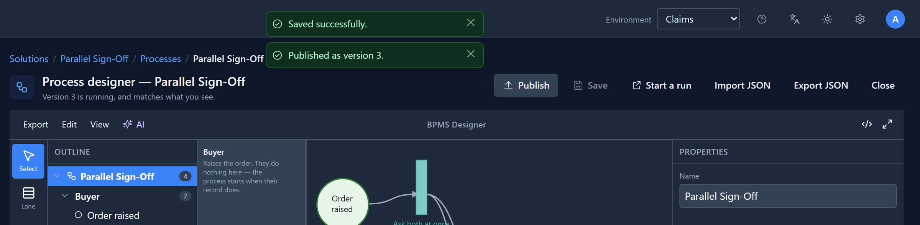
Task: Toggle light theme with sun icon
Action: [x=827, y=19]
